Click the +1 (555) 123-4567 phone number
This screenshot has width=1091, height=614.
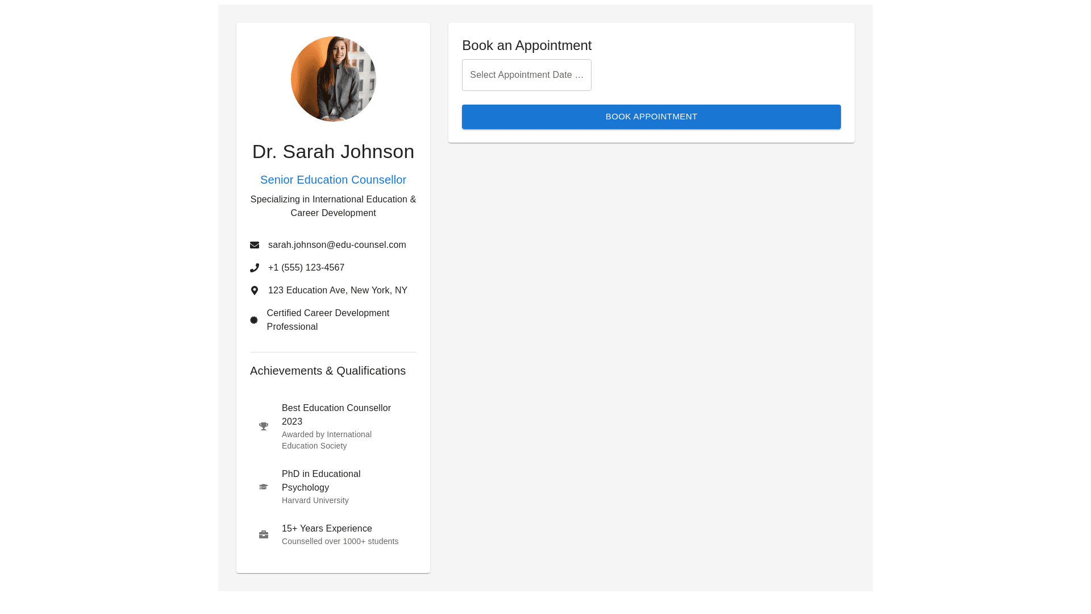click(306, 268)
